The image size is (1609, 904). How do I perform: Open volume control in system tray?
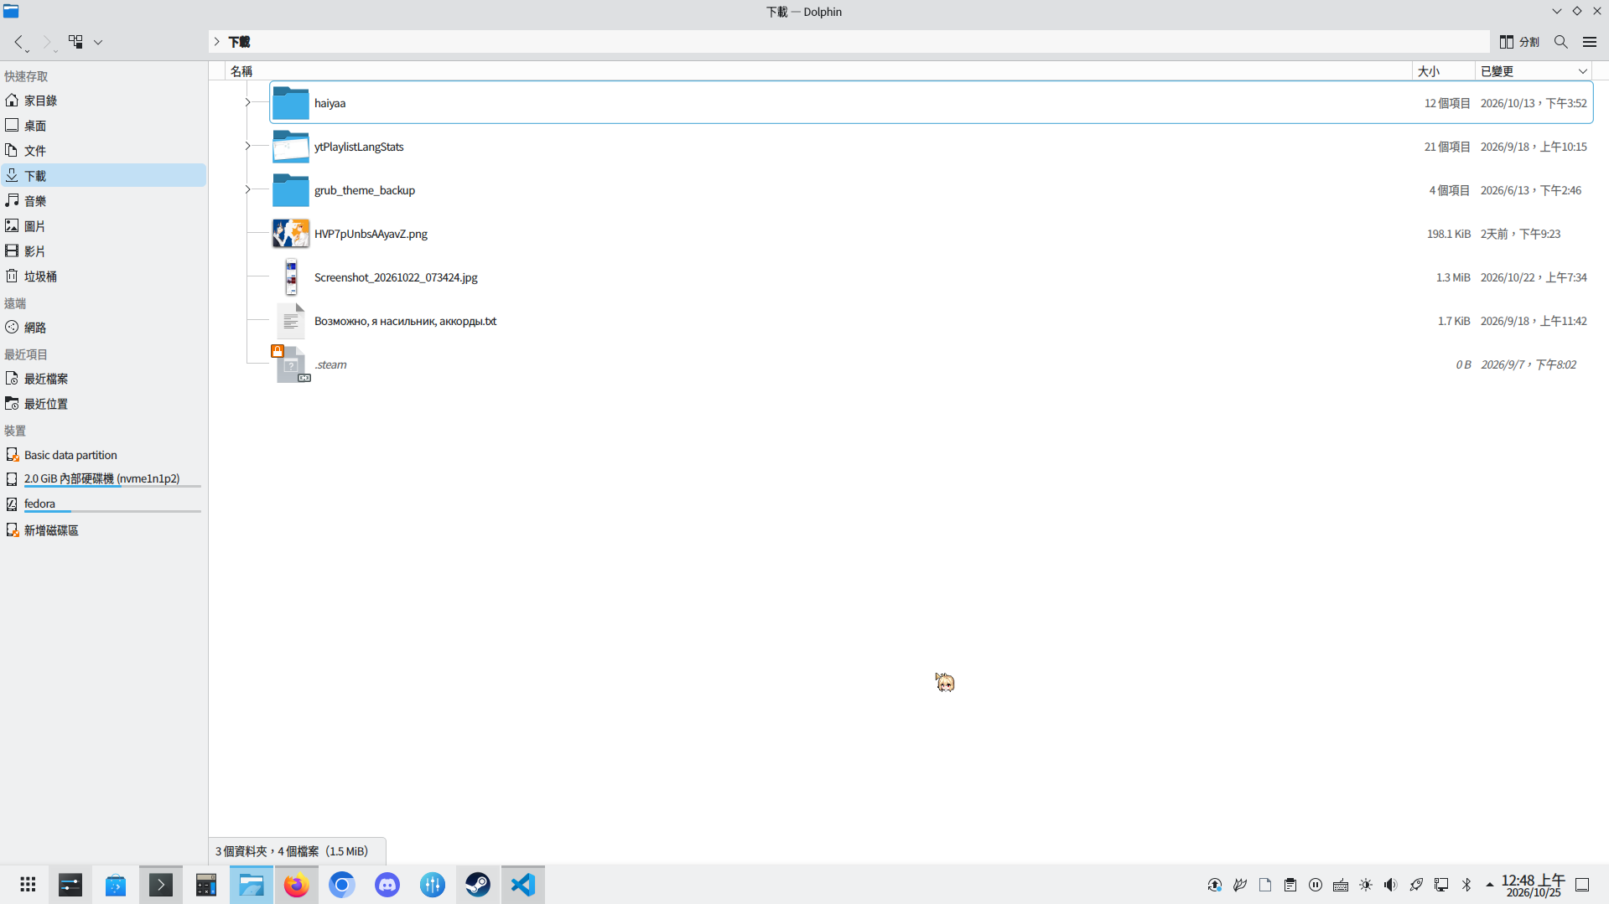click(x=1391, y=885)
